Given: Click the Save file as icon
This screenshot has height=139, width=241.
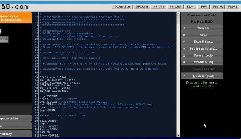Looking at the screenshot, I should coord(184,42).
